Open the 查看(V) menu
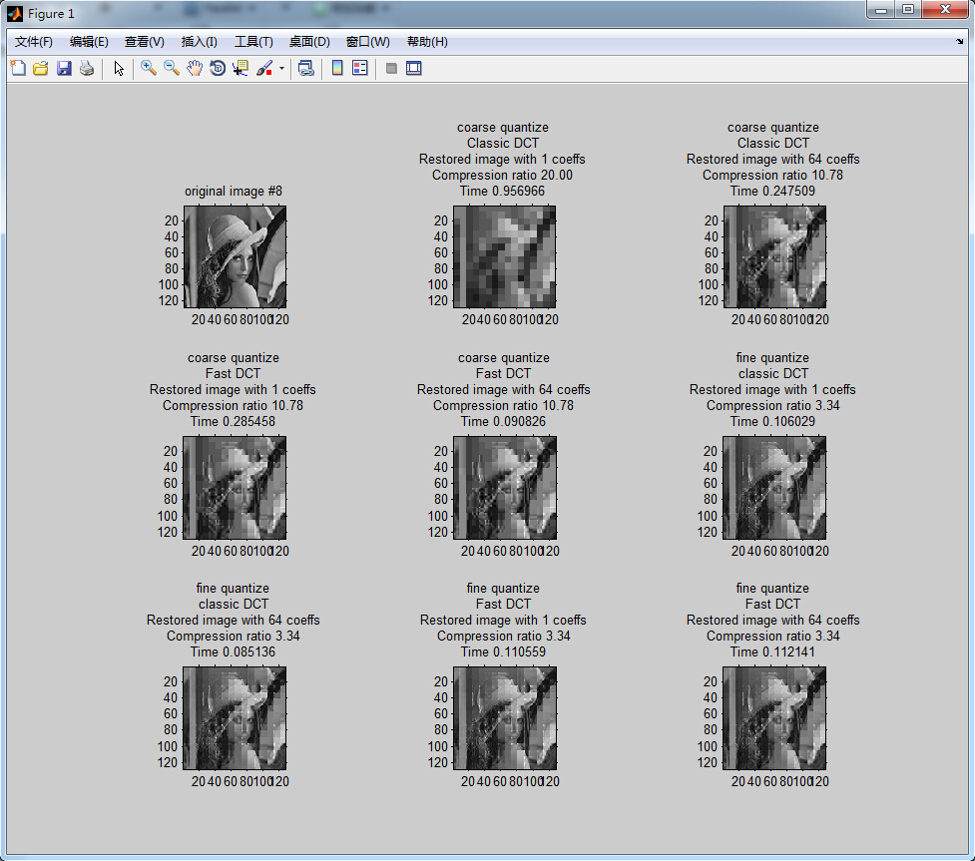Image resolution: width=975 pixels, height=861 pixels. pos(145,42)
